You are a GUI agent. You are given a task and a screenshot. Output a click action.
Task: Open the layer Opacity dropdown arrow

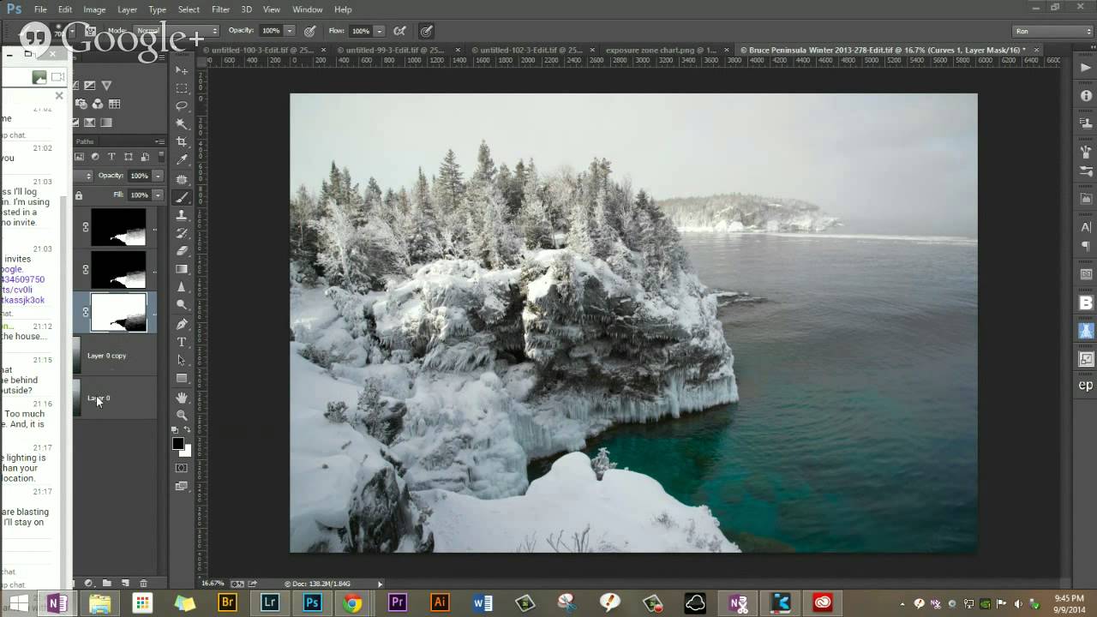point(158,176)
